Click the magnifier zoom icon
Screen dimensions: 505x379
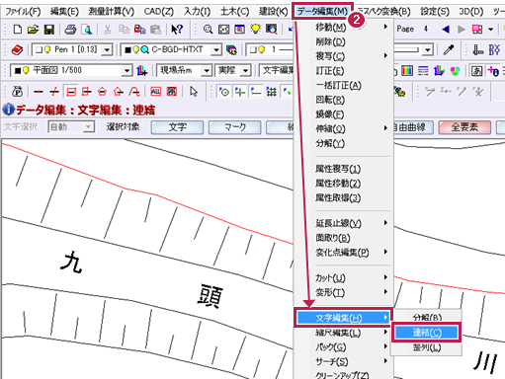click(208, 30)
